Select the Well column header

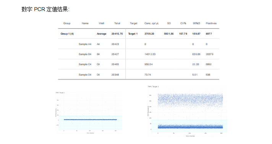click(101, 23)
